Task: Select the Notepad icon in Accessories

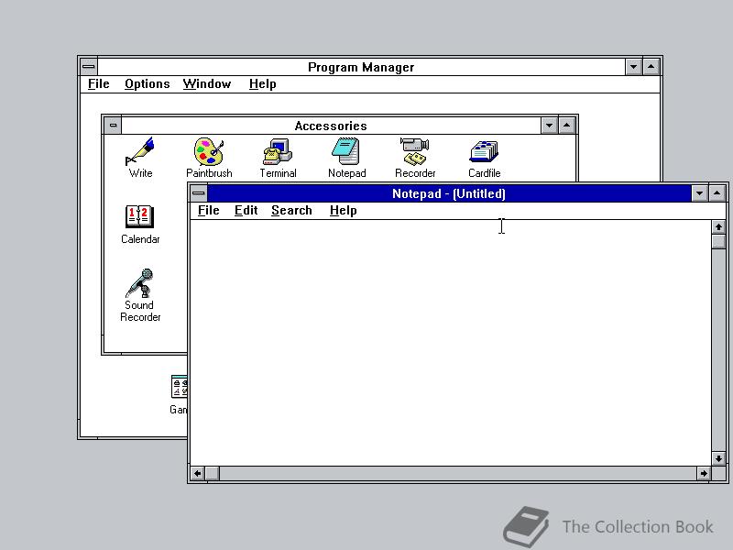Action: (x=346, y=151)
